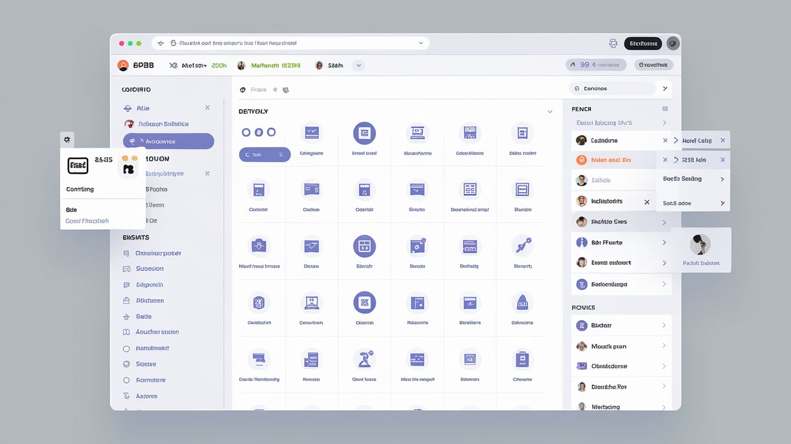This screenshot has width=791, height=444.
Task: Expand the Bdr Ffuerte row chevron in the right panel
Action: click(x=664, y=243)
